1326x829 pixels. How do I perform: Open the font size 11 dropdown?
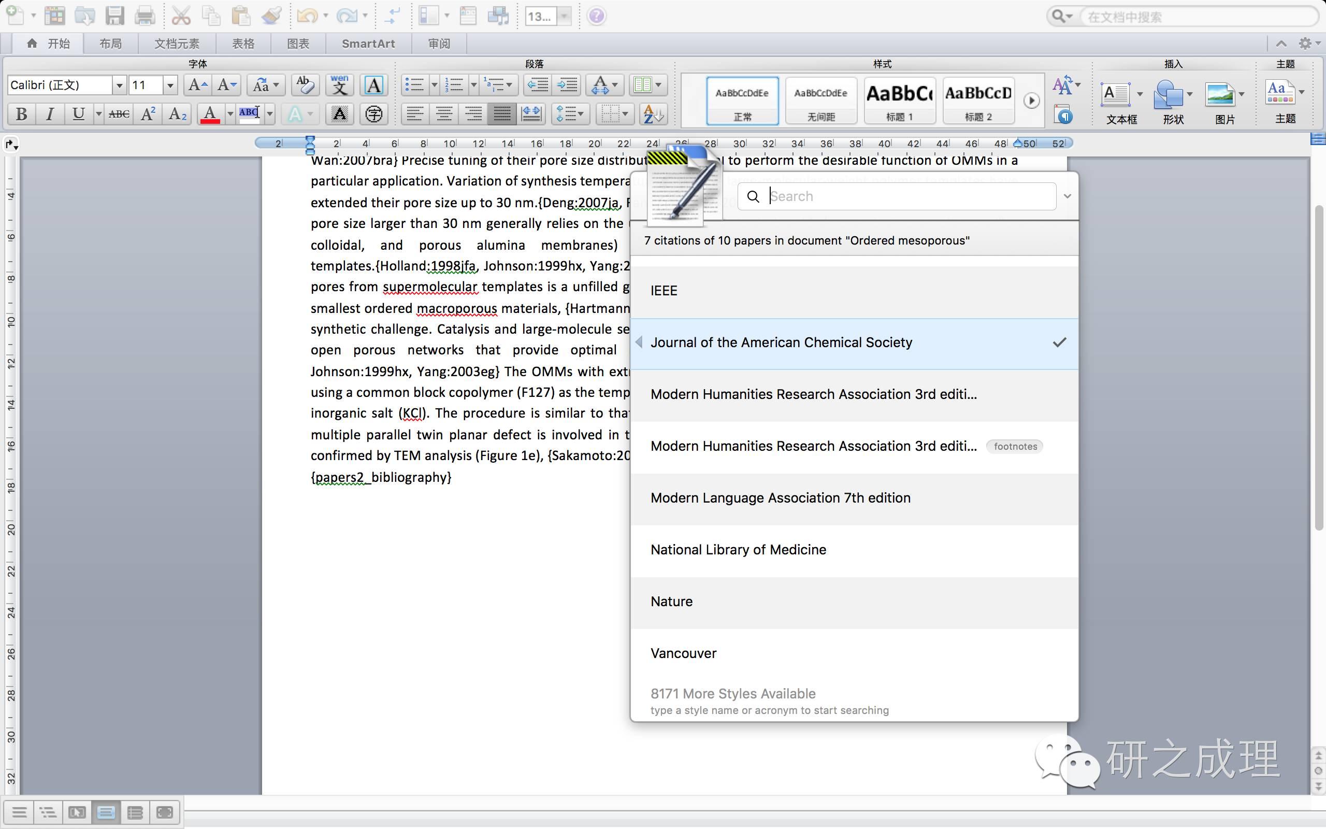tap(170, 85)
